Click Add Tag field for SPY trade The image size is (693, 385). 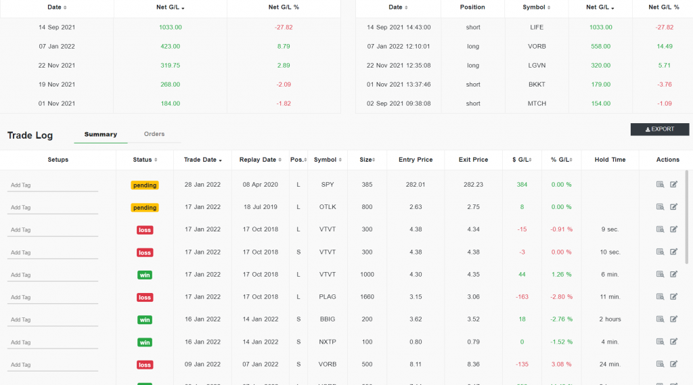53,185
